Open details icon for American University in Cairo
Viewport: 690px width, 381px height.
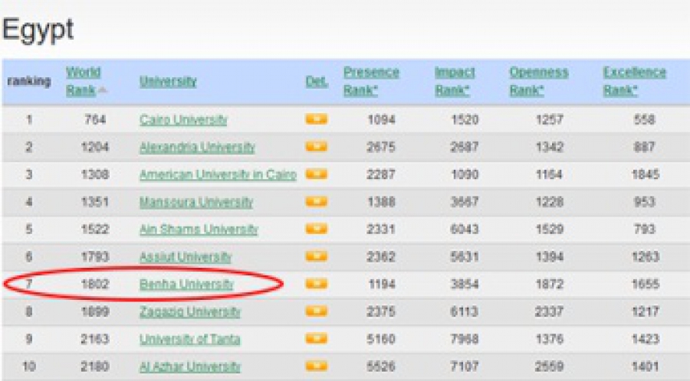[317, 174]
